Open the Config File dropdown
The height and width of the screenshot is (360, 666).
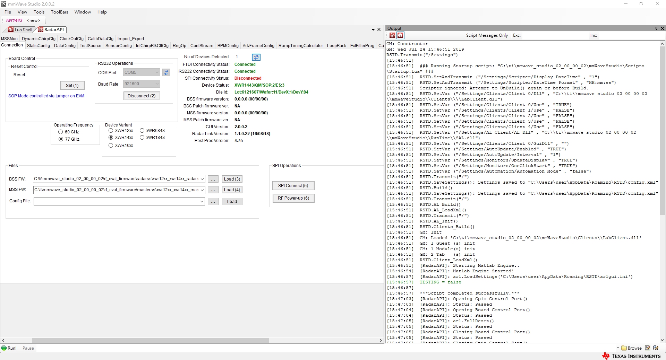pyautogui.click(x=202, y=201)
